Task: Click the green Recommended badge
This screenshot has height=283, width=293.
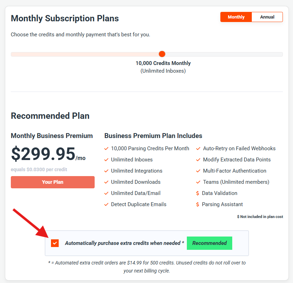Action: point(210,243)
